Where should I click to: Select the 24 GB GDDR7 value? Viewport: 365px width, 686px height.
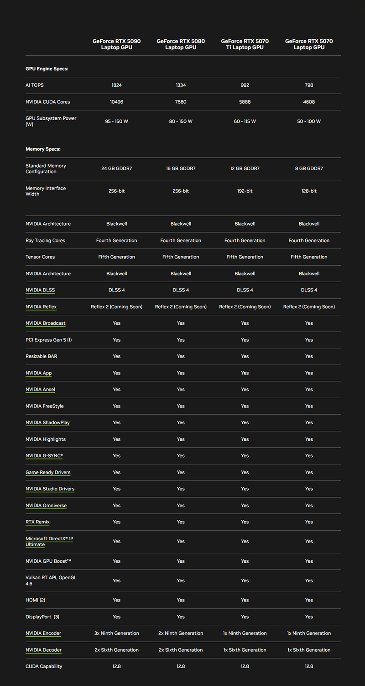[117, 169]
